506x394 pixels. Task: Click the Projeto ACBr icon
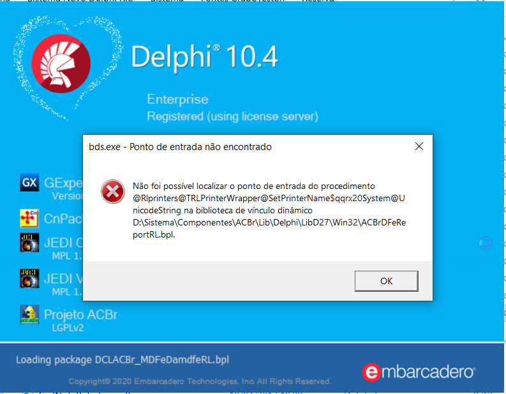[29, 314]
